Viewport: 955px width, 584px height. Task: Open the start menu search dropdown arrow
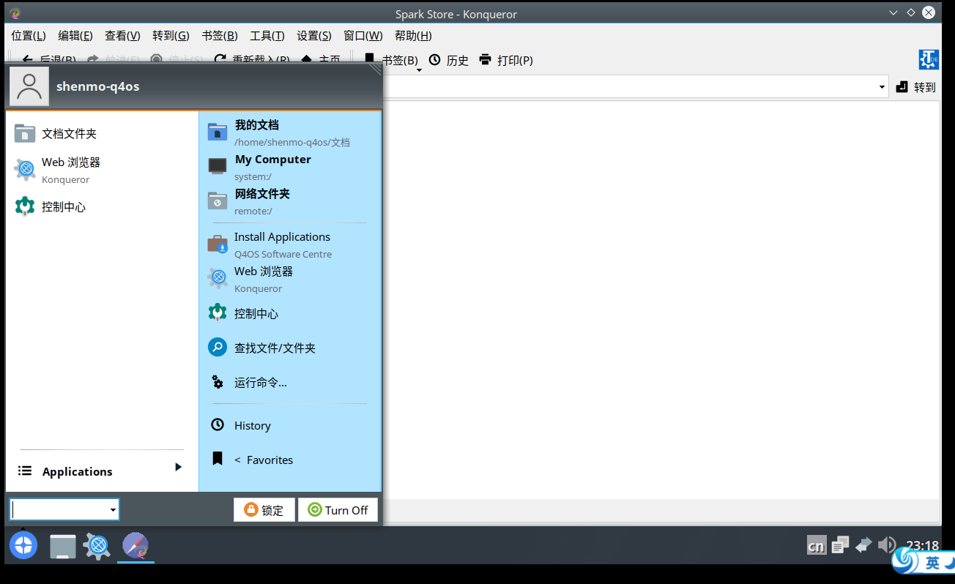113,510
